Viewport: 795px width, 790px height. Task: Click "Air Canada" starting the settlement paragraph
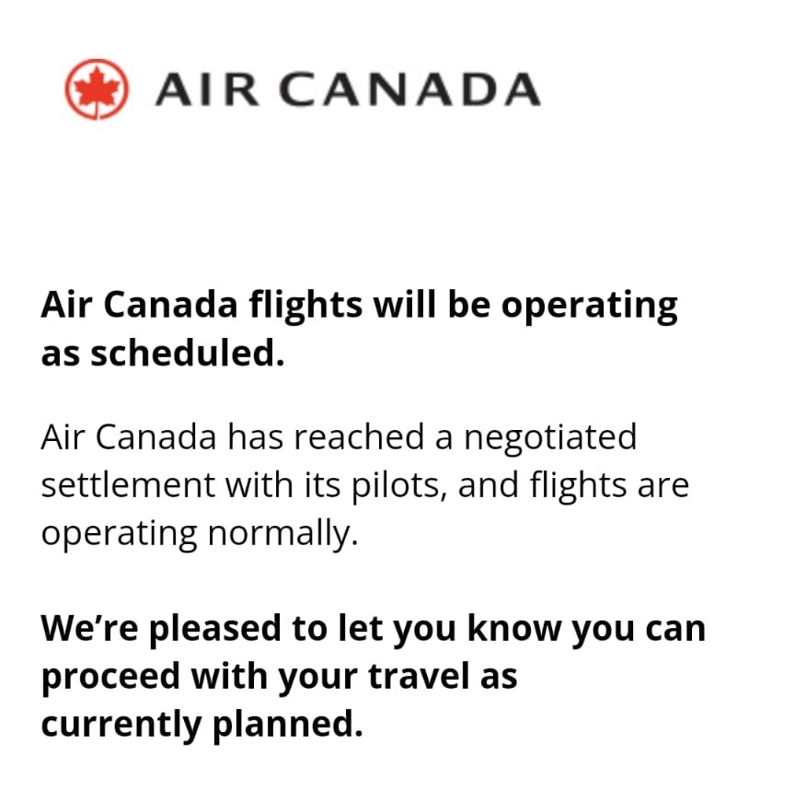click(128, 436)
